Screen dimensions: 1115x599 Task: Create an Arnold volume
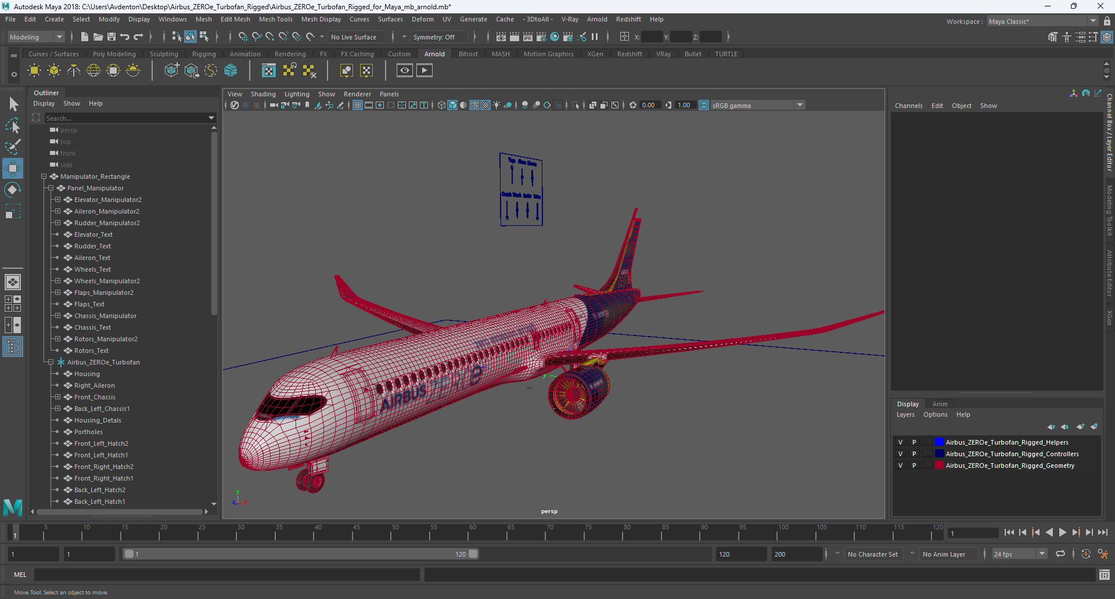tap(231, 71)
